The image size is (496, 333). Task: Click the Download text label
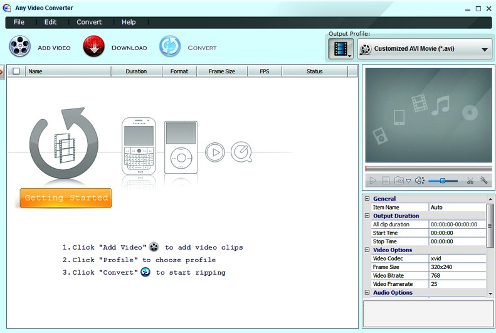click(x=129, y=48)
